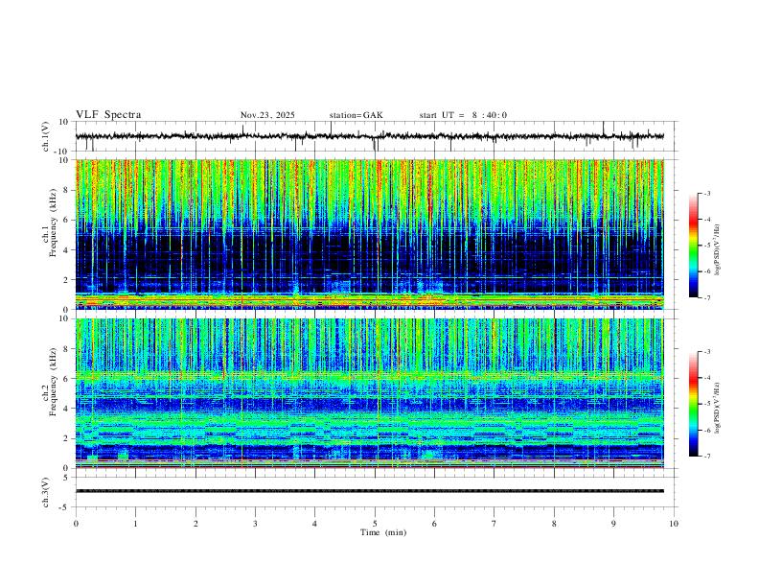Click the "5" tick on ch.3(V) axis
759x587 pixels.
(66, 477)
